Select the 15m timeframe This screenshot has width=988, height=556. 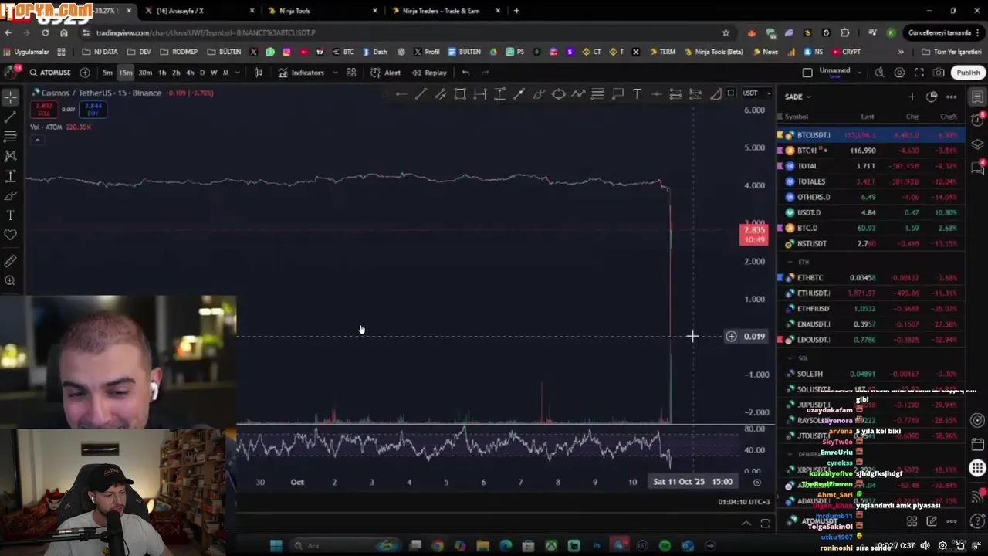(126, 73)
